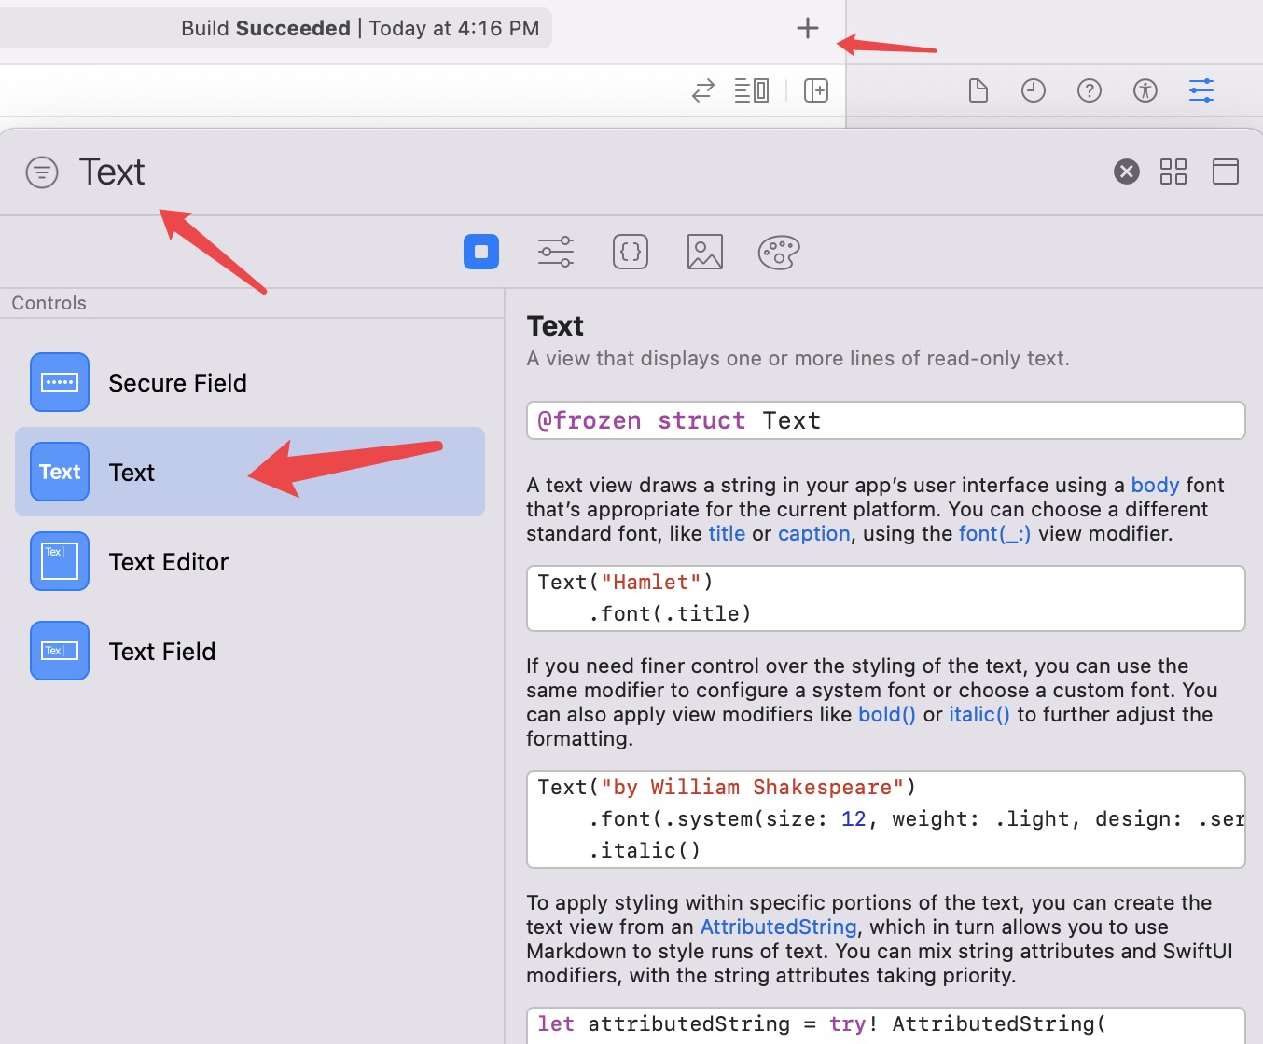The width and height of the screenshot is (1263, 1044).
Task: Click the read-only text description line
Action: [x=798, y=359]
